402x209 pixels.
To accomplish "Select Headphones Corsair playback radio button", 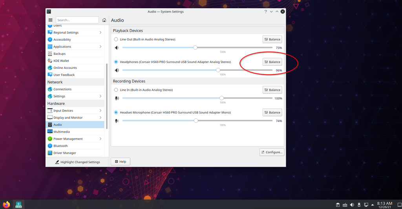I will [x=116, y=62].
